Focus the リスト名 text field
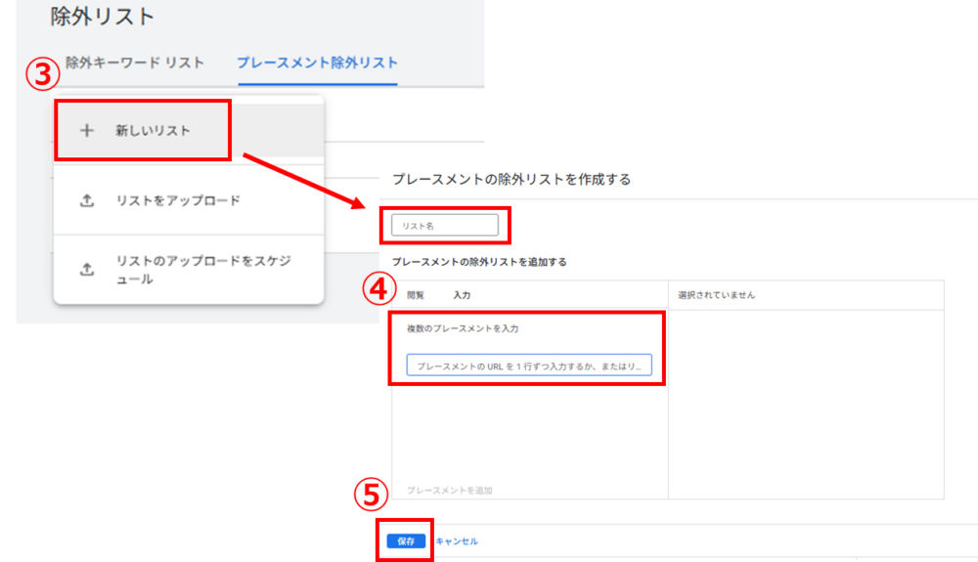This screenshot has height=562, width=978. coord(445,226)
